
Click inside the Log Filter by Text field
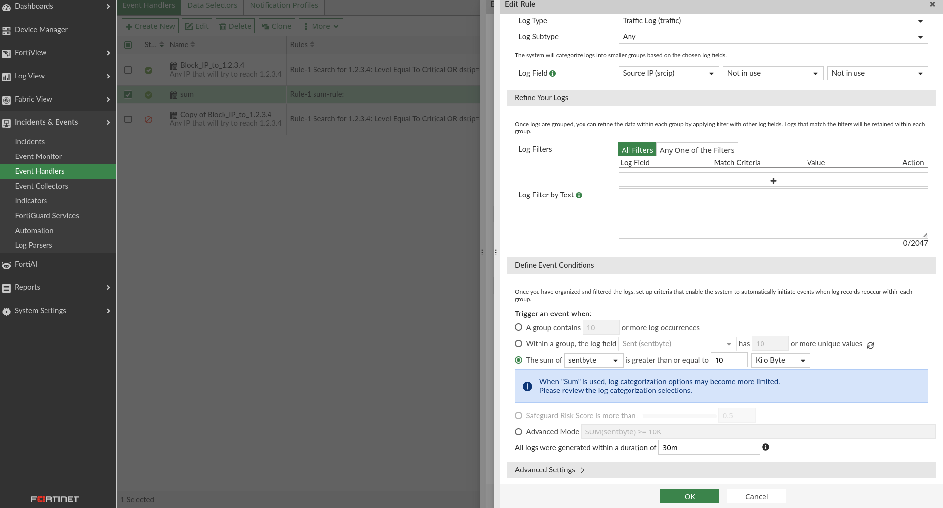click(x=772, y=212)
